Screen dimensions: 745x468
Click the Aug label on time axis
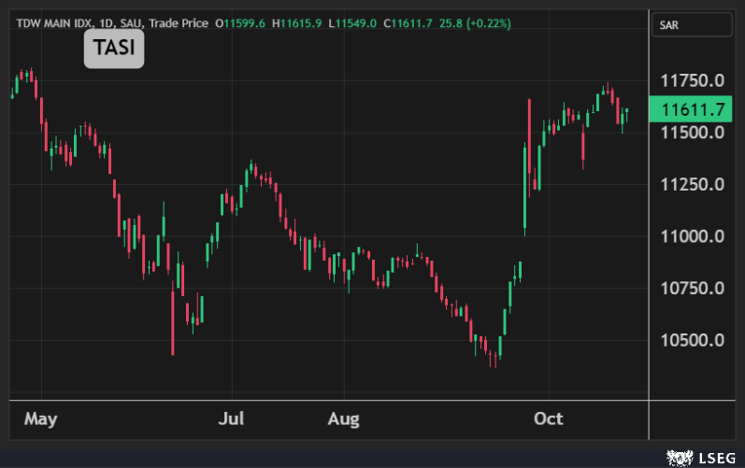(344, 418)
